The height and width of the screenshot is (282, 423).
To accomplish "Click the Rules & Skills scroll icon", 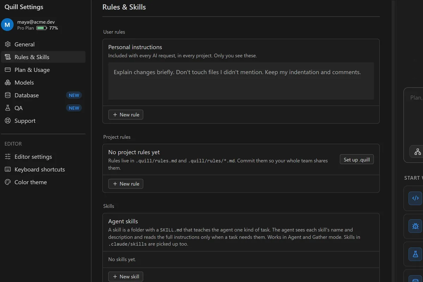I will tap(8, 57).
